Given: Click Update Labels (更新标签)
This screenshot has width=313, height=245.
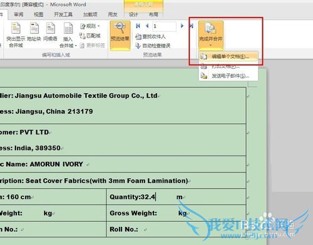Looking at the screenshot, I should pyautogui.click(x=93, y=45).
